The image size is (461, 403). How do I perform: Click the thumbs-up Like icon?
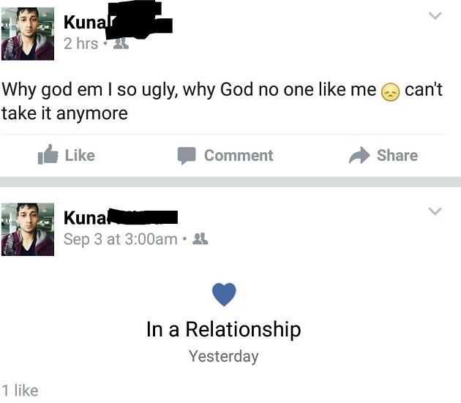(x=48, y=154)
